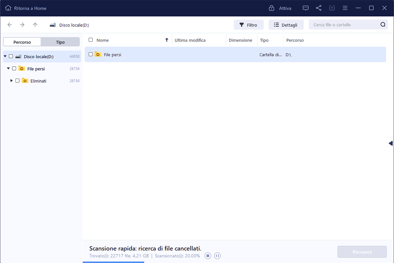Image resolution: width=394 pixels, height=263 pixels.
Task: Switch to the Tipo tab
Action: coord(60,42)
